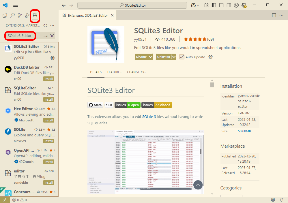This screenshot has height=203, width=288.
Task: Open the Copilot chat icon in title bar
Action: (x=193, y=5)
